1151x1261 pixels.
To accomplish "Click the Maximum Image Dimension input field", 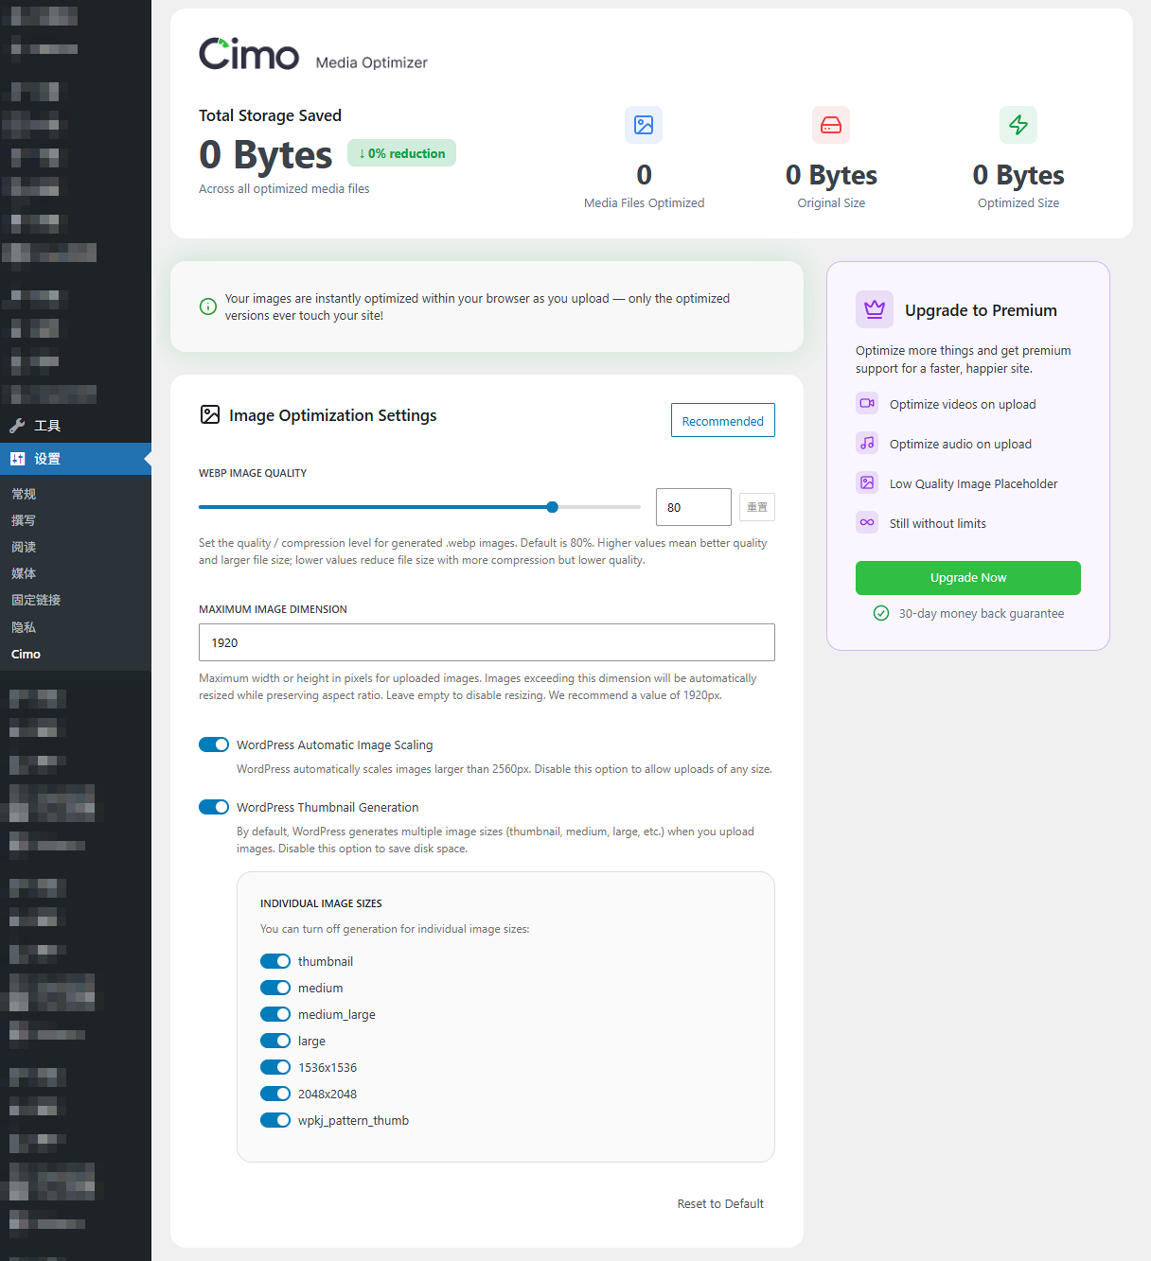I will point(487,642).
